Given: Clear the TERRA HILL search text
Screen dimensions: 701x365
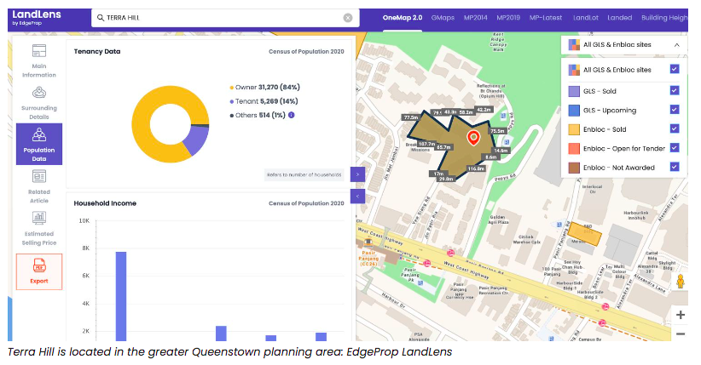Looking at the screenshot, I should 348,18.
